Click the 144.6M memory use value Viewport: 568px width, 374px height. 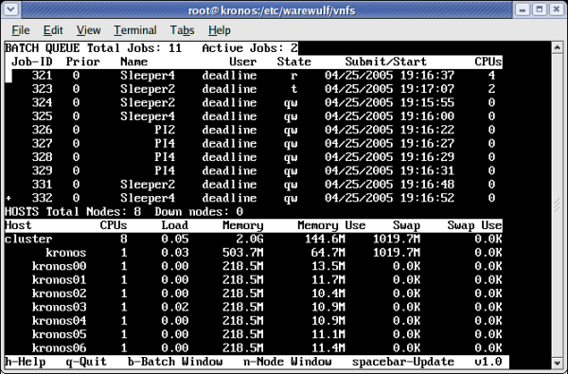tap(325, 240)
